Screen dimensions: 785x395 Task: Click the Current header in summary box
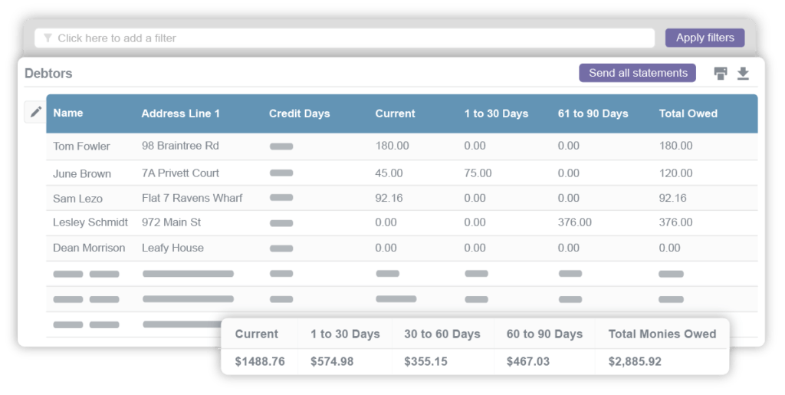256,334
